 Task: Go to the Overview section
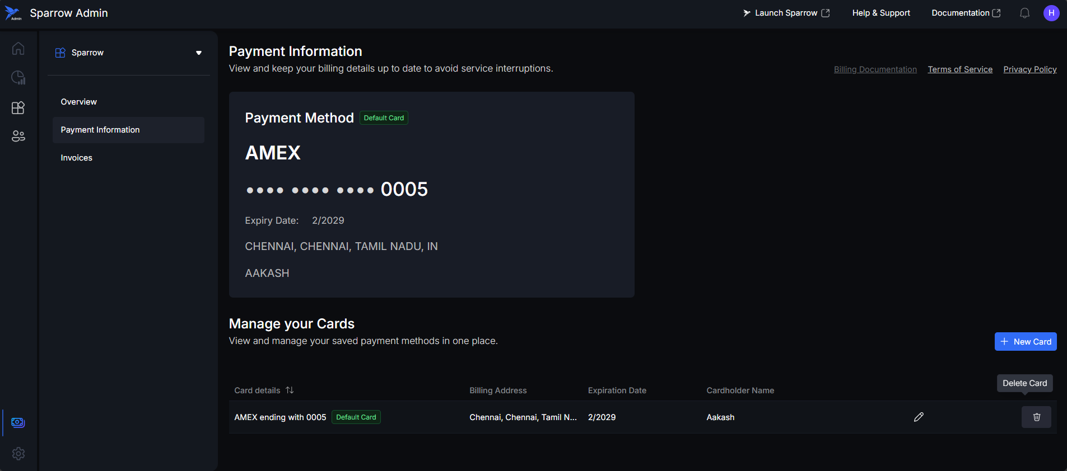pyautogui.click(x=79, y=102)
